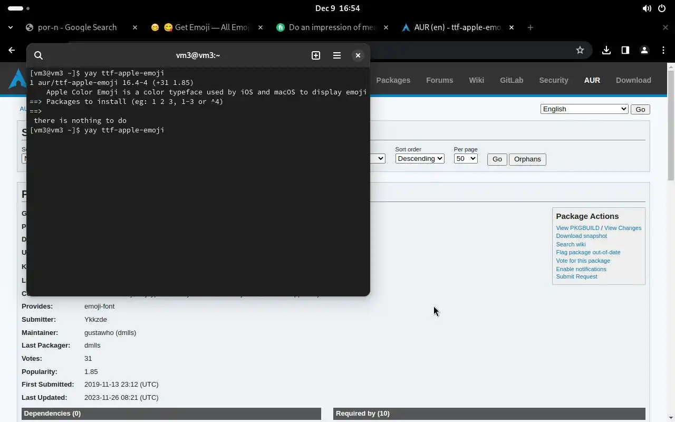The height and width of the screenshot is (422, 675).
Task: Open the browser three-dot menu
Action: (x=663, y=50)
